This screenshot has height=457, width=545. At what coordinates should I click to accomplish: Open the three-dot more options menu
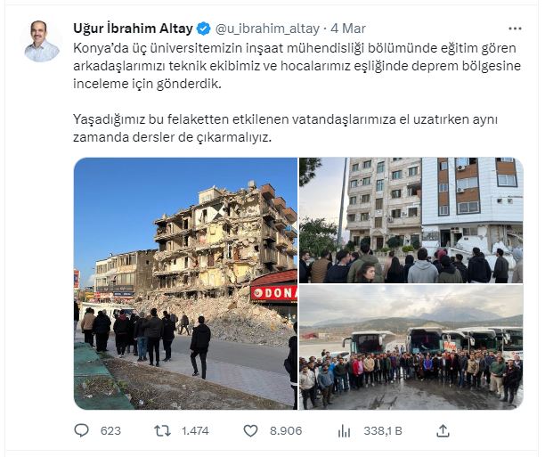tap(515, 29)
